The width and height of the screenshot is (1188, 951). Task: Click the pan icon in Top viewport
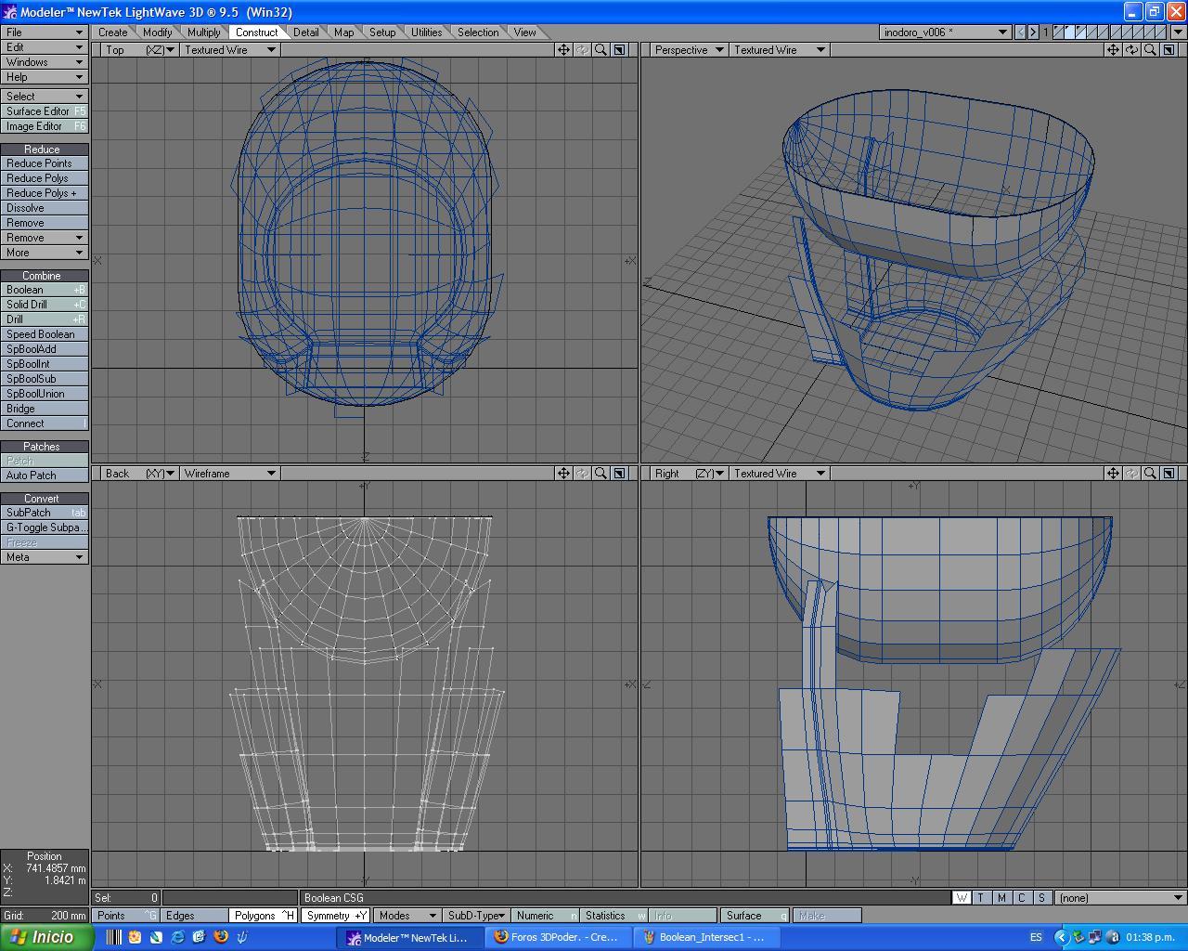tap(563, 50)
